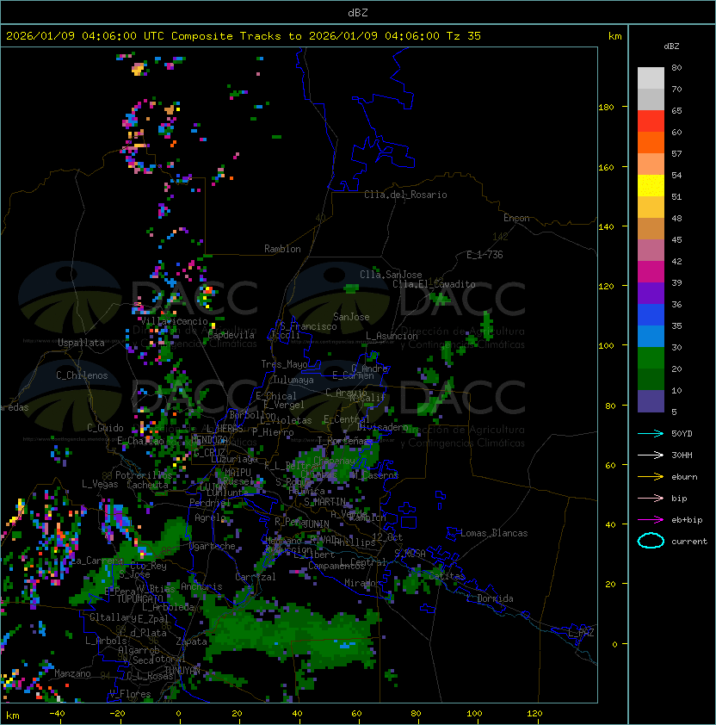Screen dimensions: 716x725
Task: Select the bright yellow legend swatch
Action: 651,186
